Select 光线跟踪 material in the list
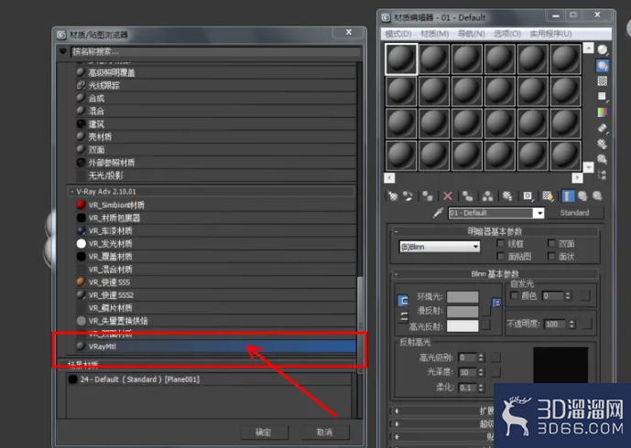 coord(215,85)
